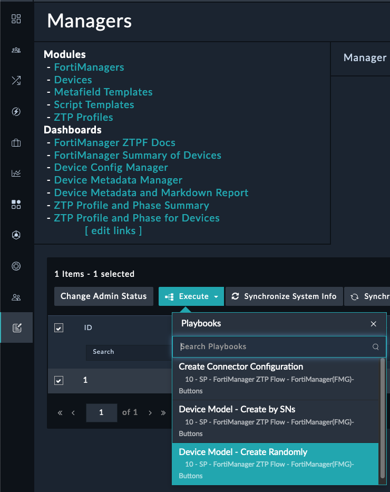
Task: Open Device Config Manager dashboard
Action: click(111, 168)
